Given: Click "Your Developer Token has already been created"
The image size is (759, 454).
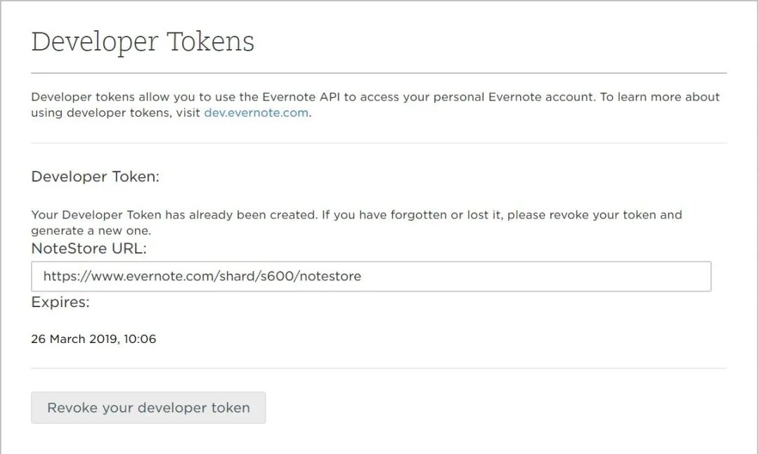Looking at the screenshot, I should tap(174, 214).
